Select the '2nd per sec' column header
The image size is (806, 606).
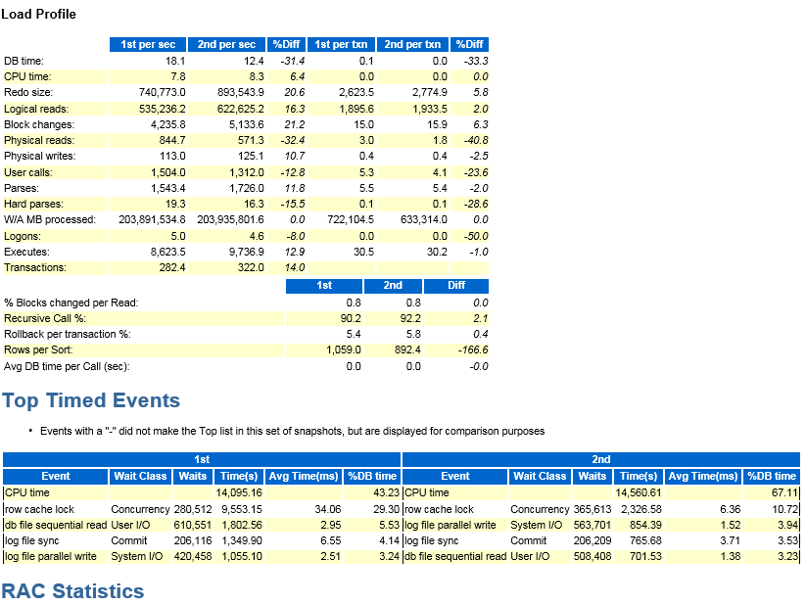226,45
